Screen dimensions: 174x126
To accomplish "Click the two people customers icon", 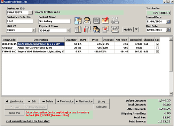I will coord(96,30).
